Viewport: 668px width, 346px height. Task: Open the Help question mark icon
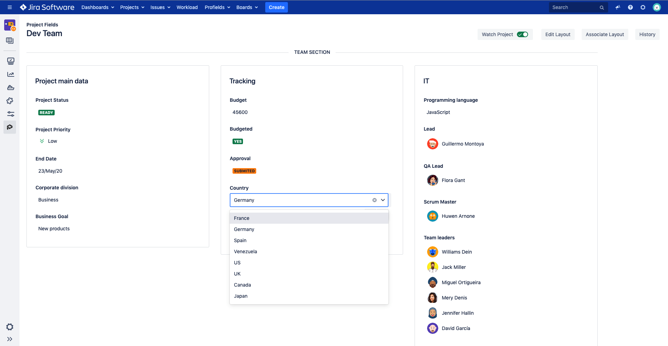click(x=630, y=7)
